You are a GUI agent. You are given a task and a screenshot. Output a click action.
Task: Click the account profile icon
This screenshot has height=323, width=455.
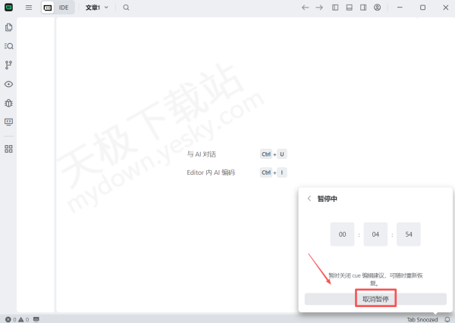coord(377,8)
